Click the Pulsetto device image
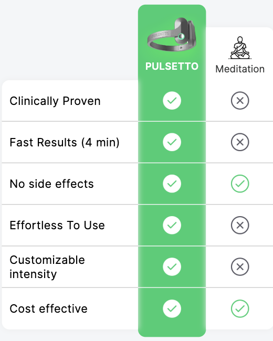 point(172,34)
